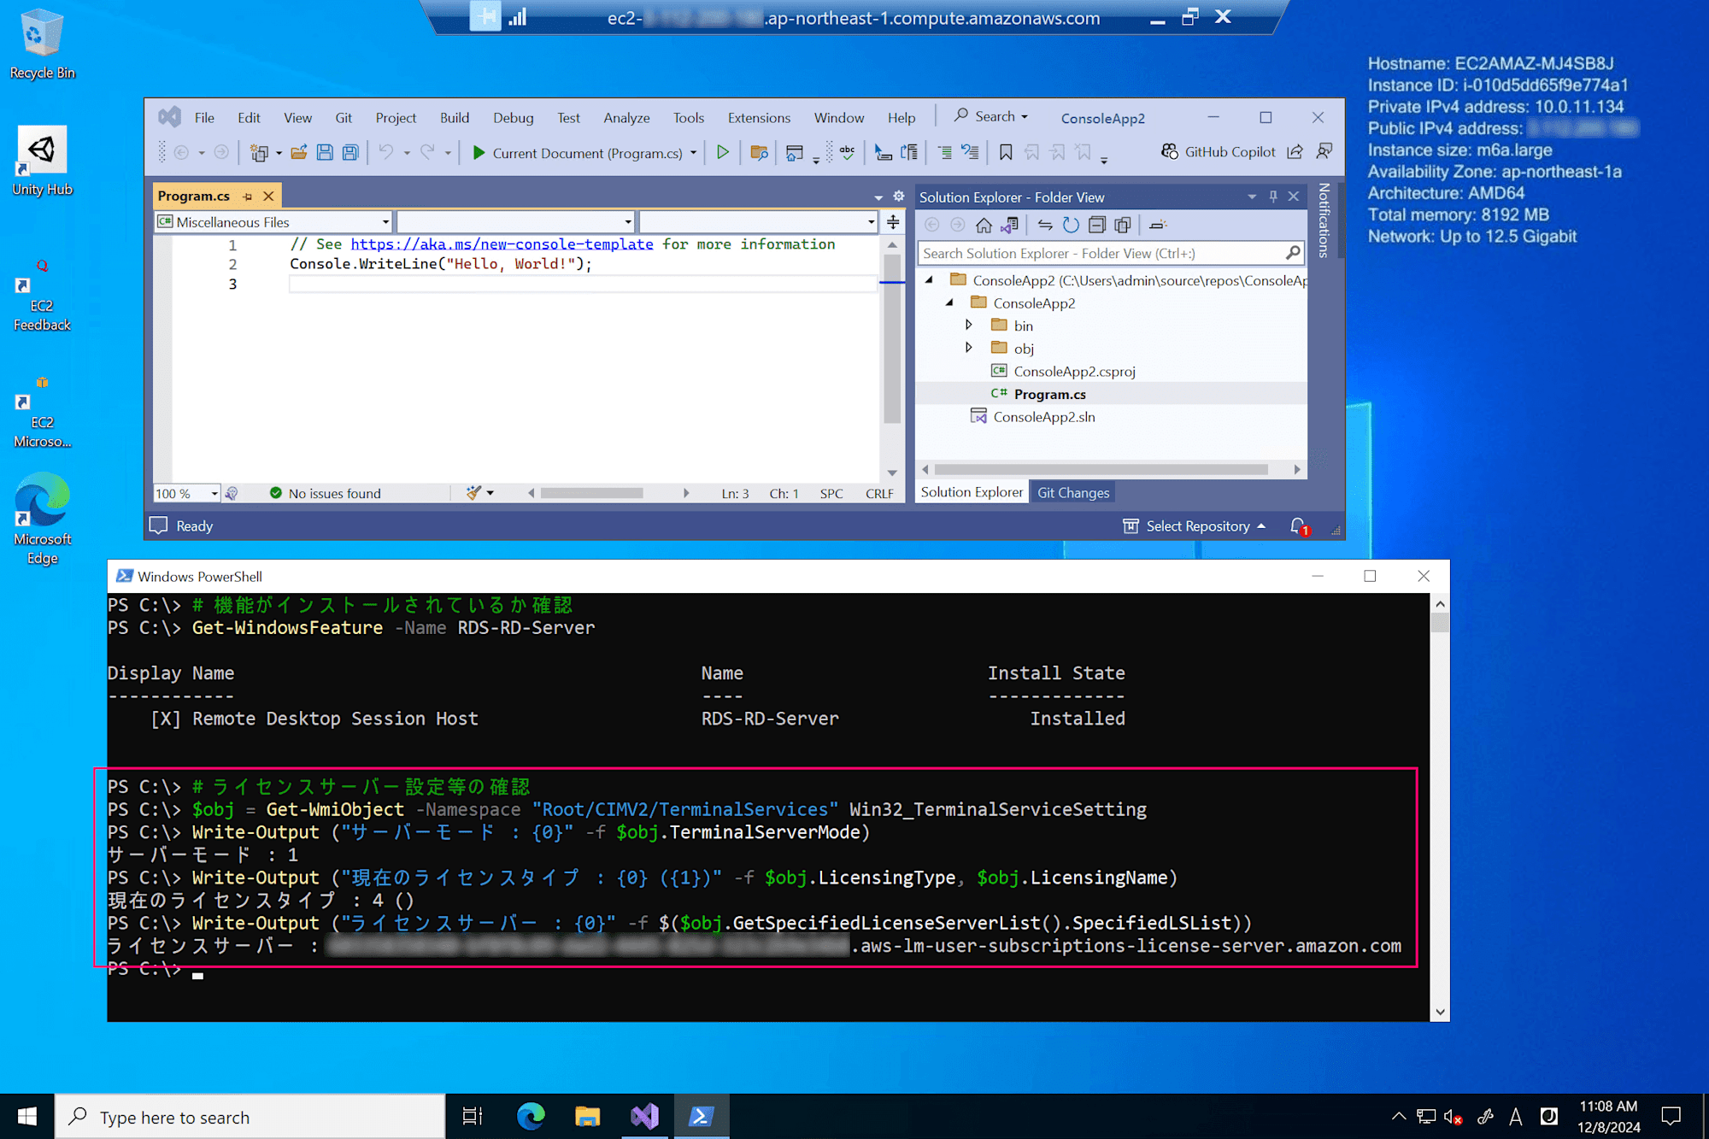Click the editor horizontal scrollbar thumb

(591, 493)
